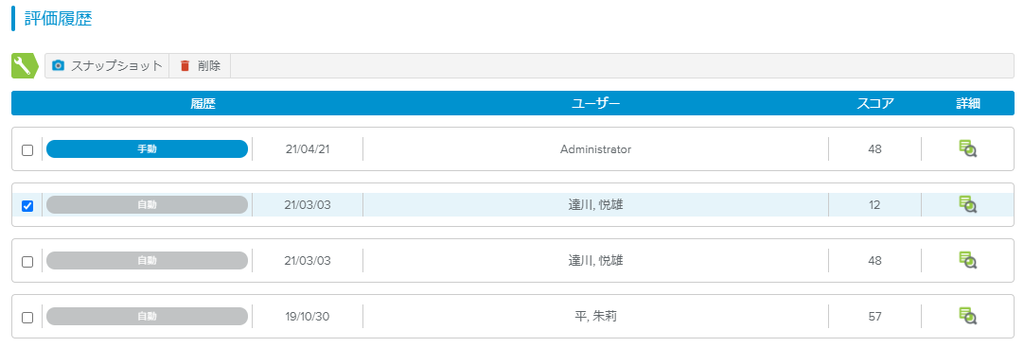
Task: Click the 自動 badge in 19/10/30 row
Action: click(147, 317)
